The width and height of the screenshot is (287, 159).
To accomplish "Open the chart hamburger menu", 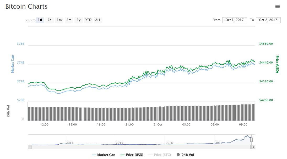I will pyautogui.click(x=278, y=7).
